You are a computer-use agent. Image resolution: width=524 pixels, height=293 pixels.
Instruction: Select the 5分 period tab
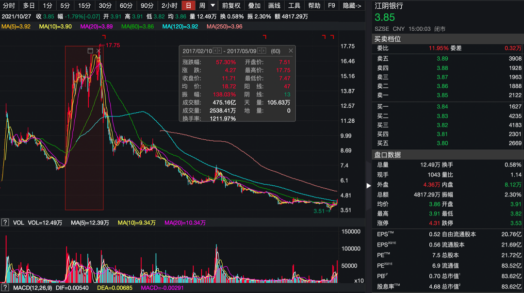(65, 5)
